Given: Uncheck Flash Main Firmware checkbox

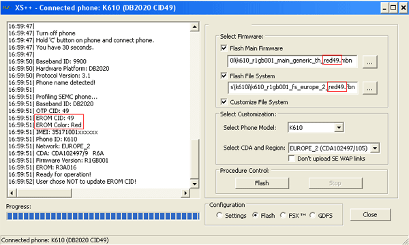Looking at the screenshot, I should click(224, 48).
